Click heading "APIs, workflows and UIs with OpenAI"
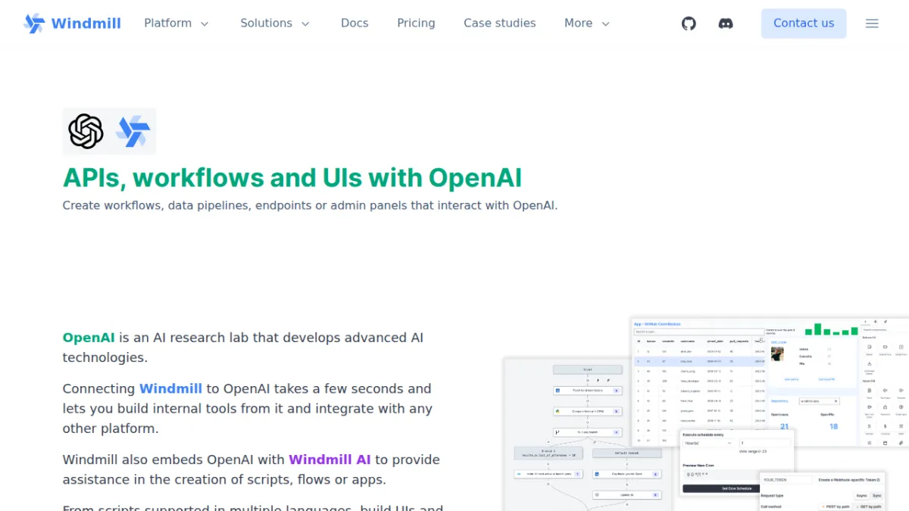Image resolution: width=909 pixels, height=511 pixels. coord(292,178)
